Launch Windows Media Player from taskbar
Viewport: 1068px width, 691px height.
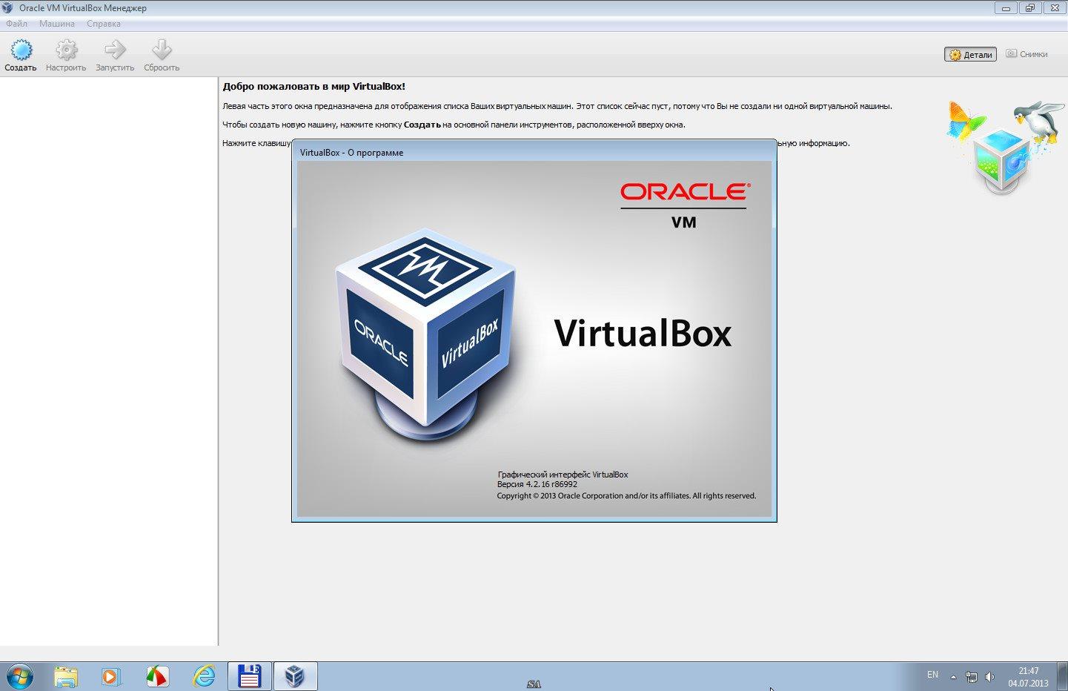tap(111, 676)
